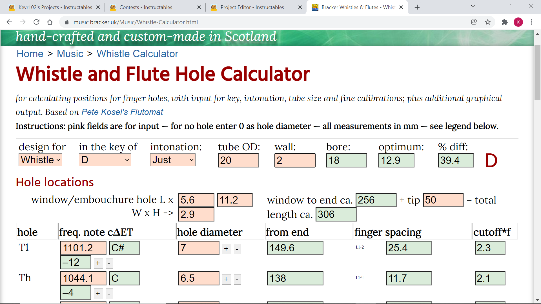The width and height of the screenshot is (541, 304).
Task: Click the T1 hole diameter field 7
Action: click(x=199, y=248)
